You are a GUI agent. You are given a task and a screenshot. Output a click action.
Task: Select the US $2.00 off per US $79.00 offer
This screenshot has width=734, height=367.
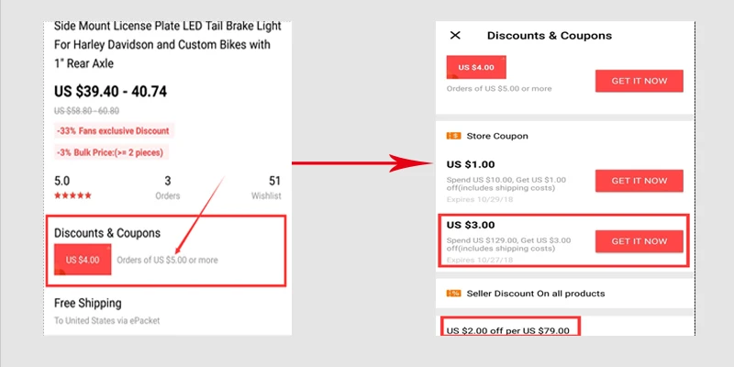coord(507,330)
